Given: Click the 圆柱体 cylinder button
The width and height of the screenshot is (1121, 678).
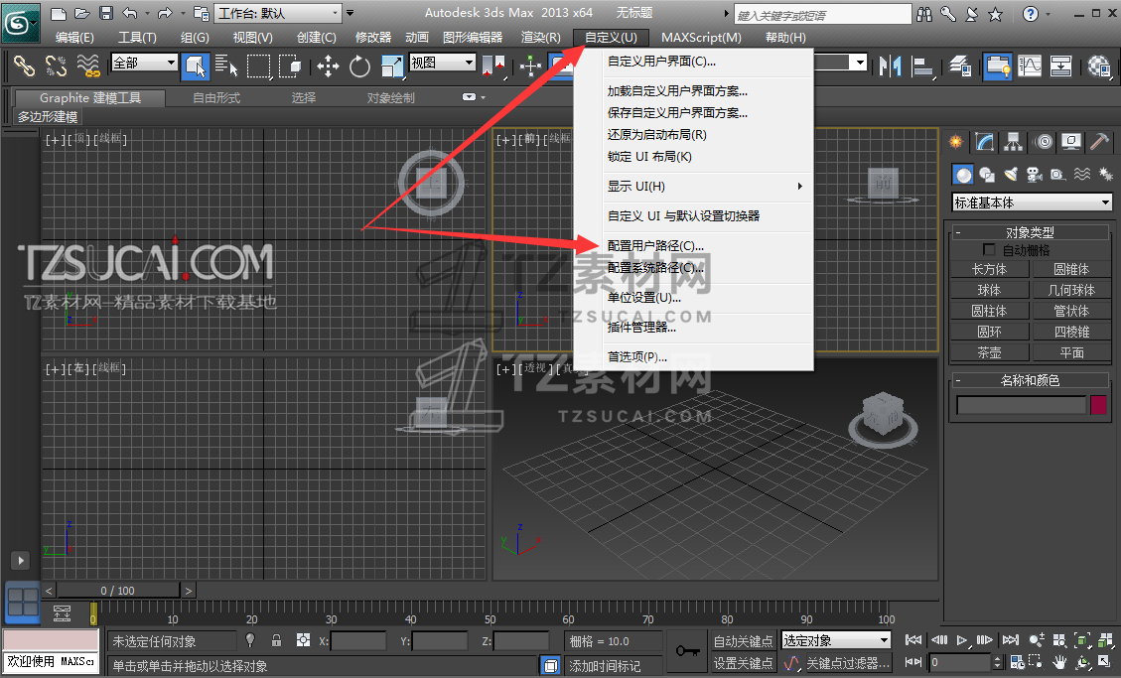Looking at the screenshot, I should pyautogui.click(x=990, y=311).
